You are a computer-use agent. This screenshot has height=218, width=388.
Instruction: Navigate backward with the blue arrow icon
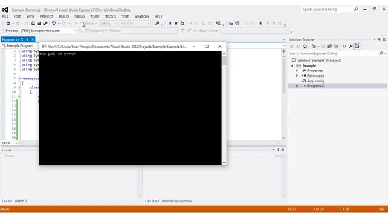(8, 23)
